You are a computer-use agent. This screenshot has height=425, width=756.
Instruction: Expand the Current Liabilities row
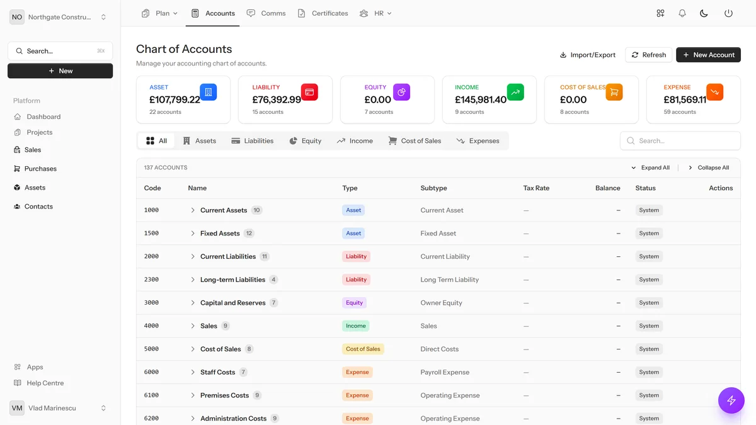[x=193, y=256]
